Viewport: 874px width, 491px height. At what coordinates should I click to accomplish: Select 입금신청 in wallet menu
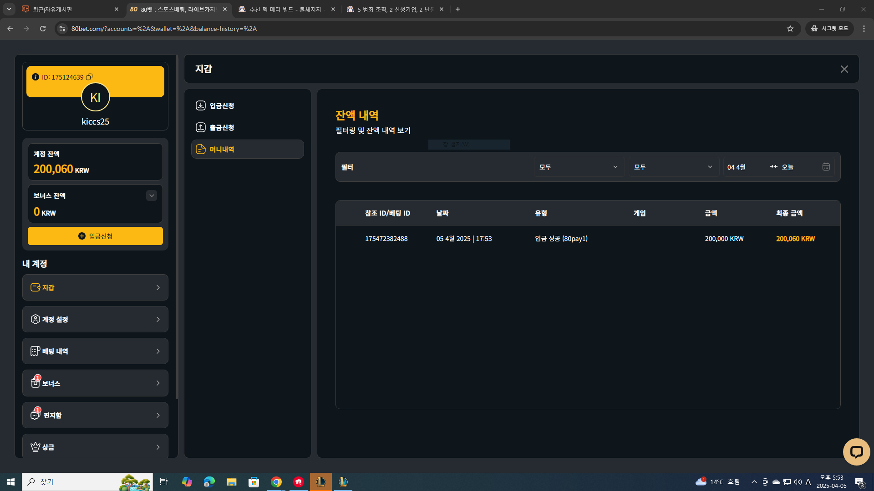(247, 105)
